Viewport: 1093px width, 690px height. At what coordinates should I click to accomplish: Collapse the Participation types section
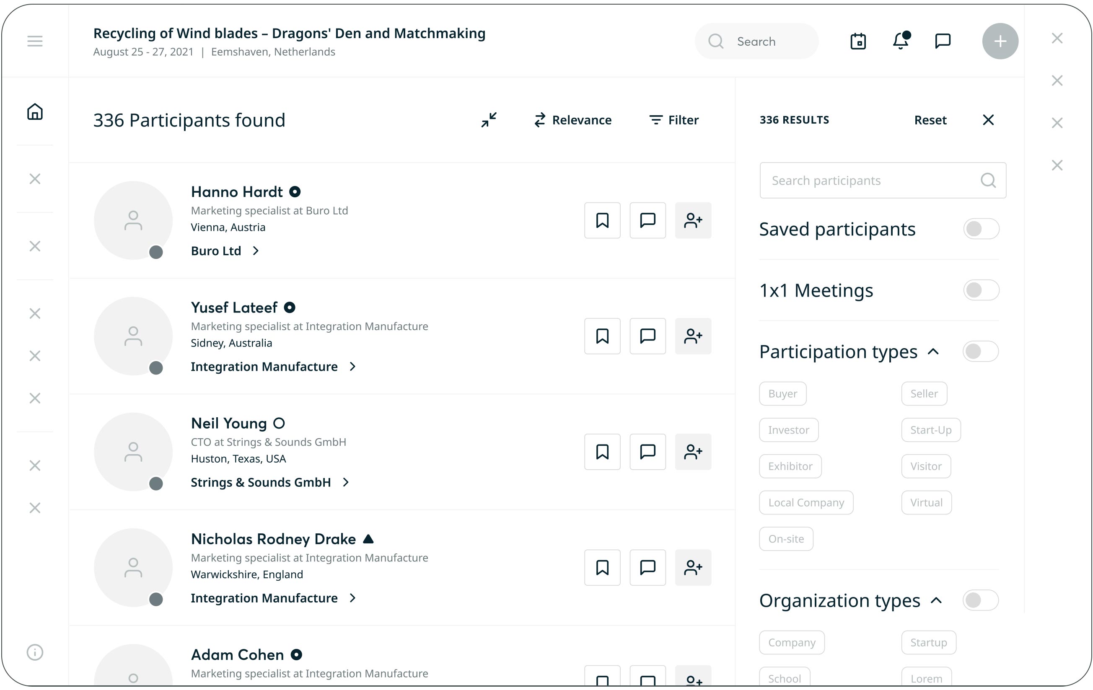pyautogui.click(x=933, y=351)
